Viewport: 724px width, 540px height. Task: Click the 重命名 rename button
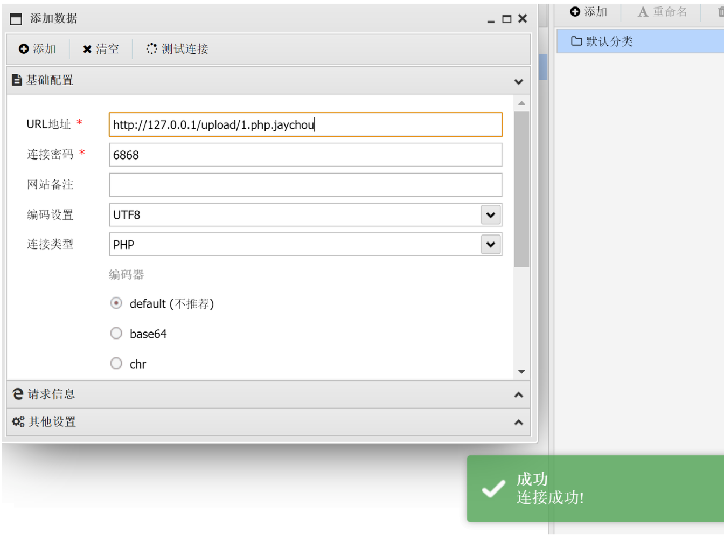coord(663,12)
